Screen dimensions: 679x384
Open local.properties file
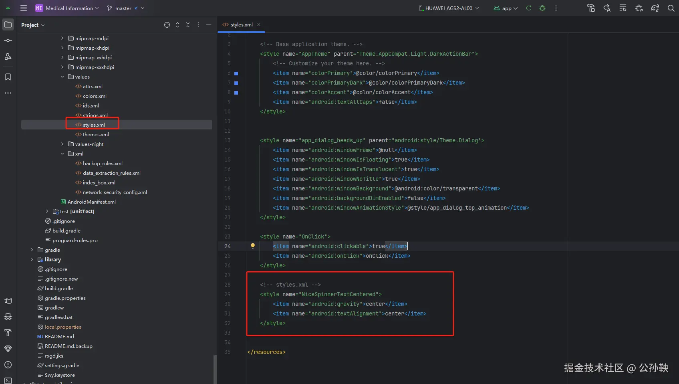pyautogui.click(x=63, y=327)
